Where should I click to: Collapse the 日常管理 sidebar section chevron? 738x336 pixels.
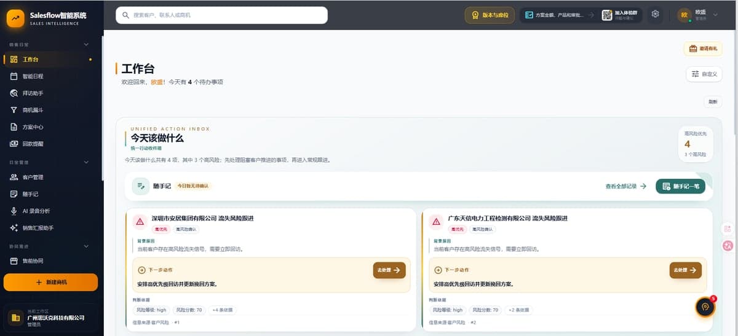tap(86, 162)
